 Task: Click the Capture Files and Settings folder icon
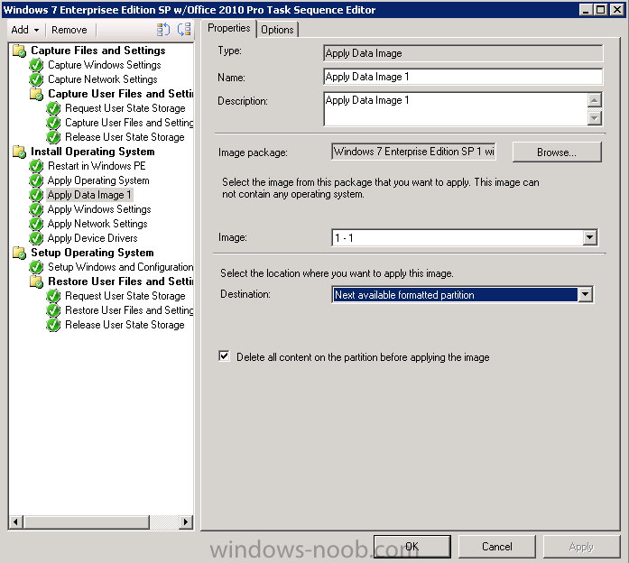point(19,51)
